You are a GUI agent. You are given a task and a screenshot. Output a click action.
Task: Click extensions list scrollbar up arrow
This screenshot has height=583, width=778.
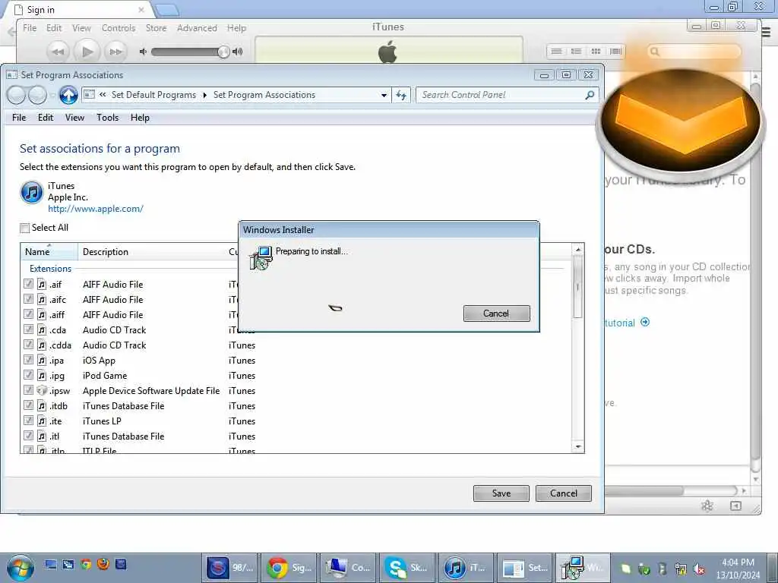578,249
